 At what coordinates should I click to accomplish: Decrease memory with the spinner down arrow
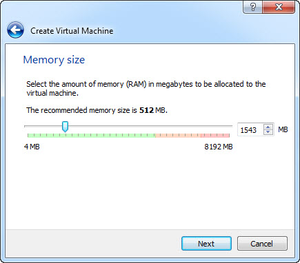268,132
